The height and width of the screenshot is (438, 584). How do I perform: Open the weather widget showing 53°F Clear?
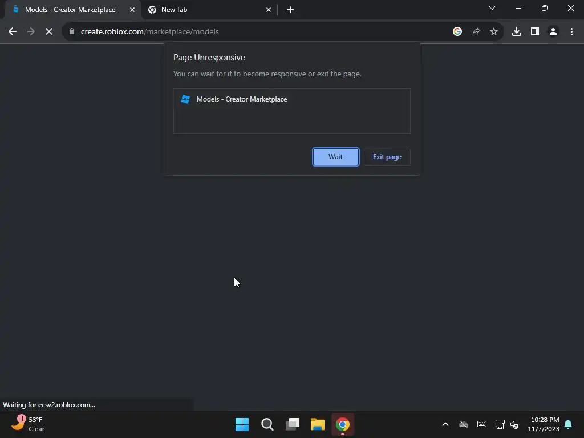(28, 424)
